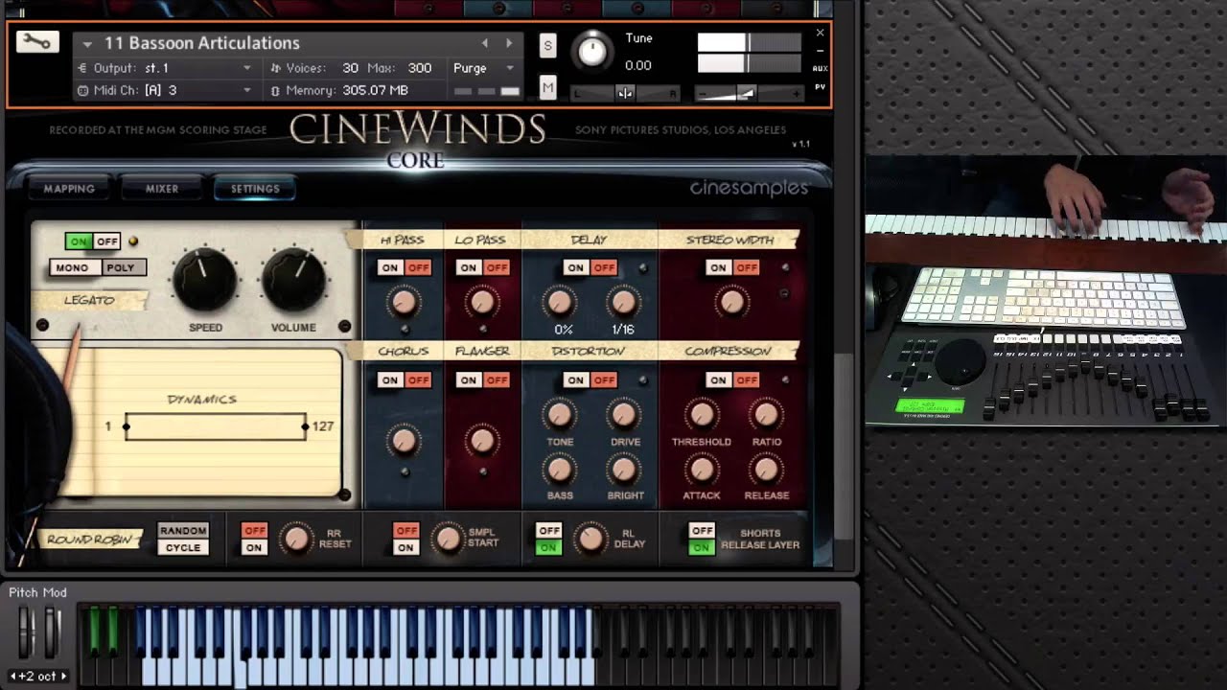The height and width of the screenshot is (690, 1227).
Task: Open the instrument name dropdown arrow
Action: (x=87, y=44)
